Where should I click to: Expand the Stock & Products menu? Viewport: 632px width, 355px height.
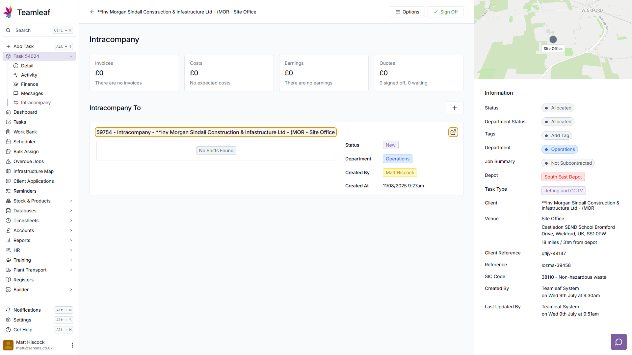pos(71,201)
